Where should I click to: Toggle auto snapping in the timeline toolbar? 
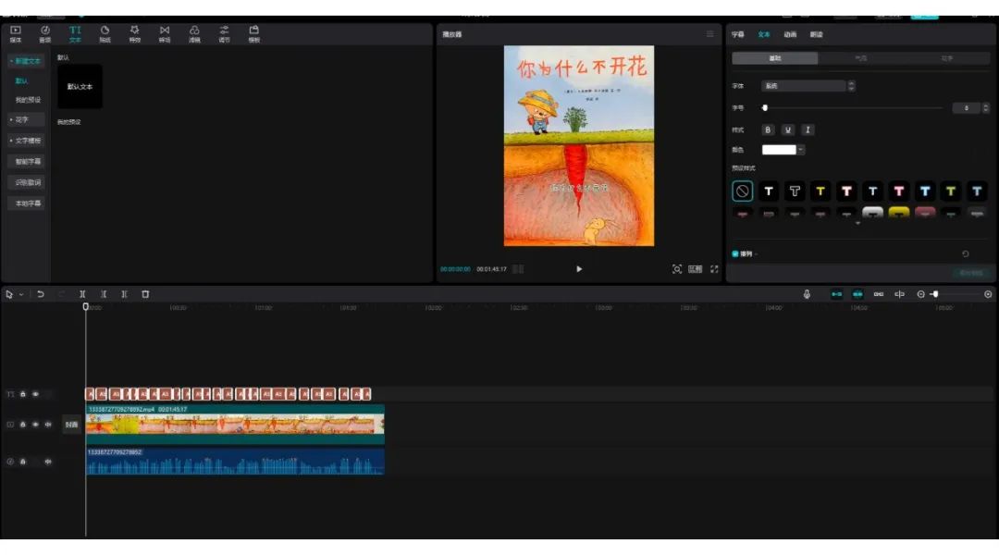[857, 294]
